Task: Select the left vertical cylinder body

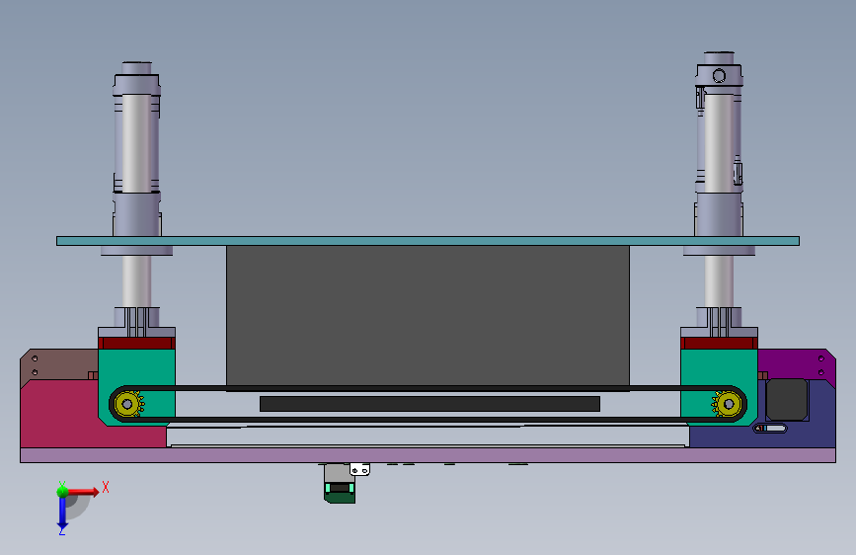Action: [x=136, y=143]
